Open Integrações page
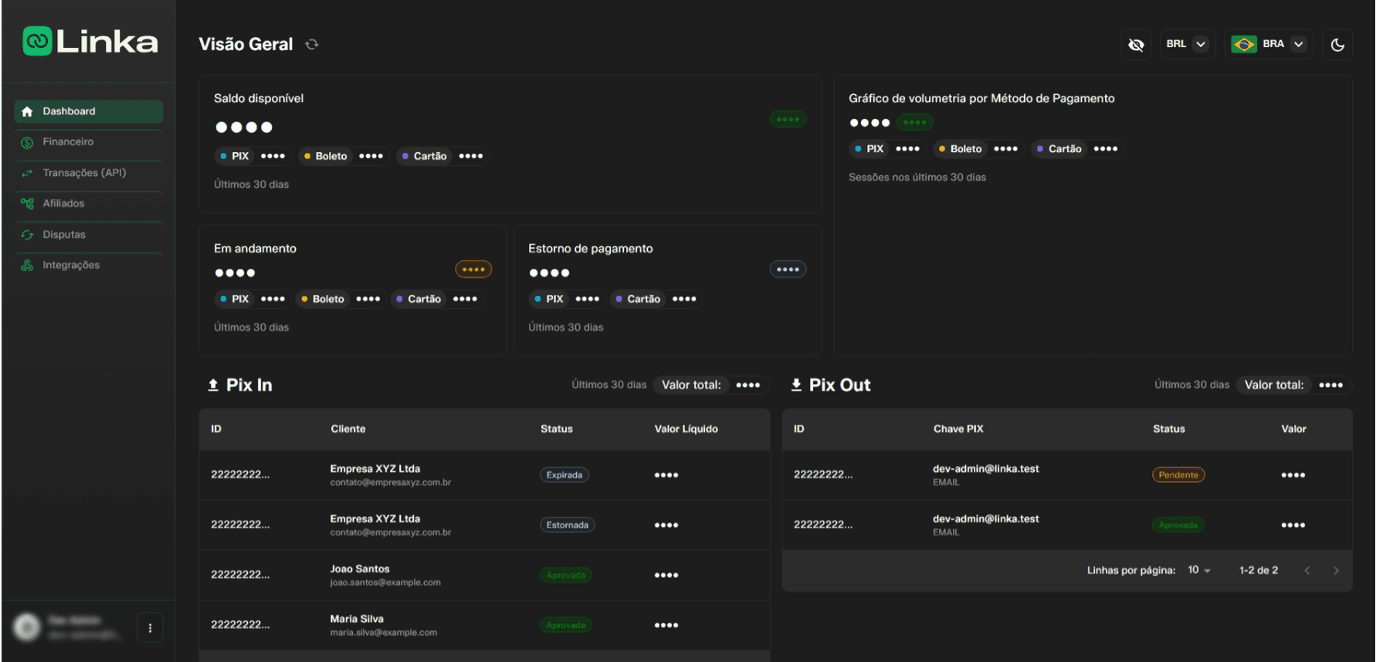 click(88, 266)
